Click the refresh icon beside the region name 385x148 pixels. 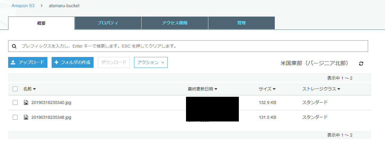pyautogui.click(x=361, y=64)
